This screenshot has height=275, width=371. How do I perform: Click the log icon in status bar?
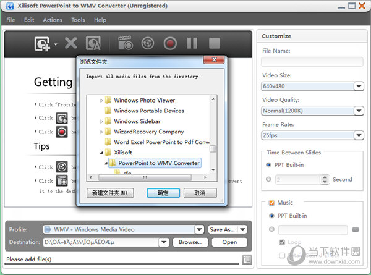tap(247, 260)
